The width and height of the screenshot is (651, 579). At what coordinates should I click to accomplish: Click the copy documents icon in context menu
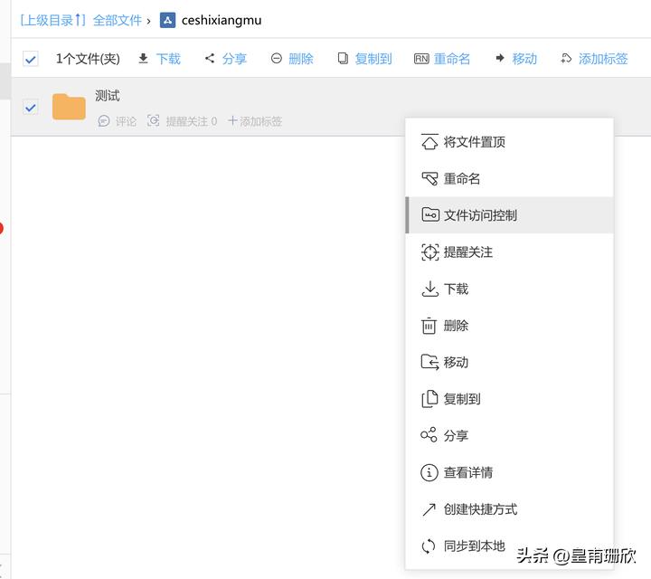[429, 399]
